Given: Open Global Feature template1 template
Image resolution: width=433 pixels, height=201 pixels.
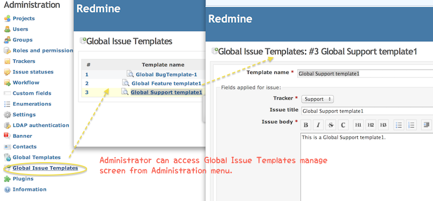Looking at the screenshot, I should (166, 83).
